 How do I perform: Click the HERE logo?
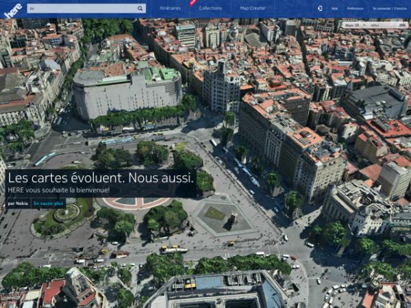click(13, 9)
